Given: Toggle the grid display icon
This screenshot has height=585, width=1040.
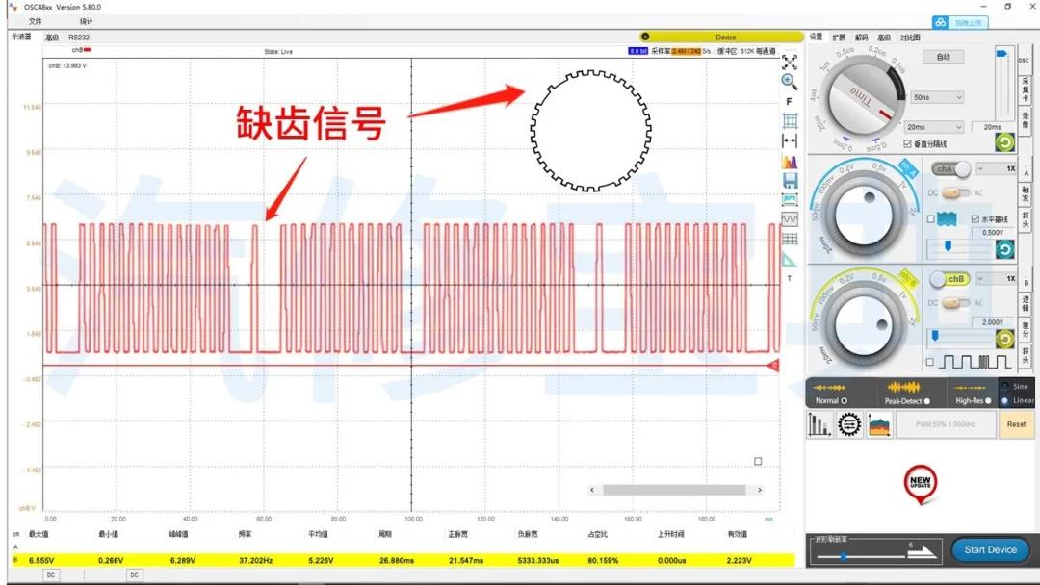Looking at the screenshot, I should (x=790, y=121).
